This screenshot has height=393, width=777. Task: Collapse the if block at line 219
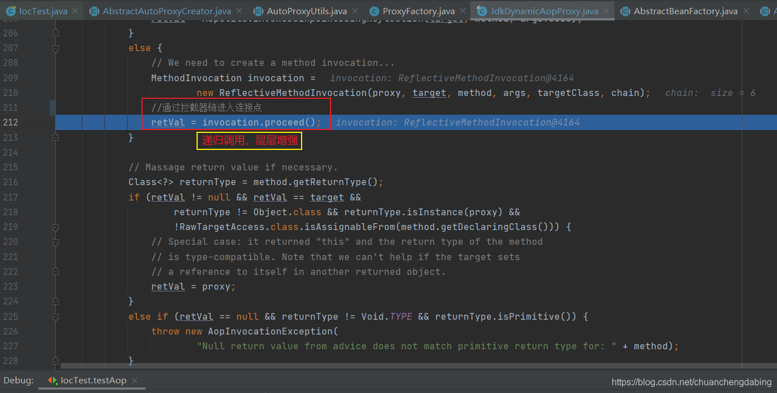55,227
